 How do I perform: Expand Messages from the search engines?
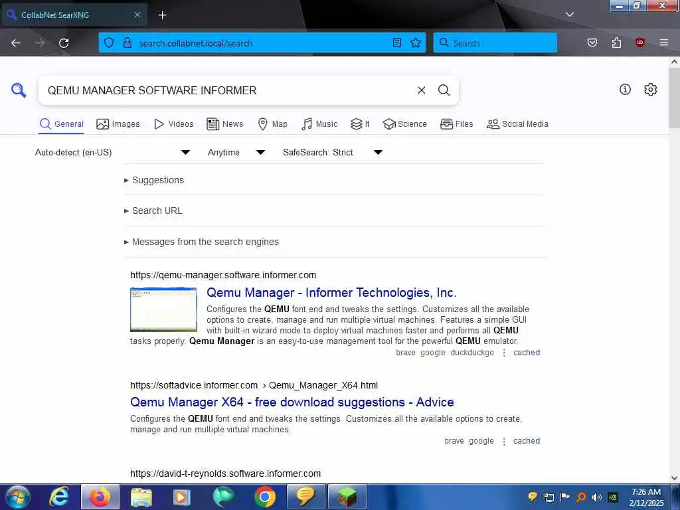pyautogui.click(x=201, y=242)
